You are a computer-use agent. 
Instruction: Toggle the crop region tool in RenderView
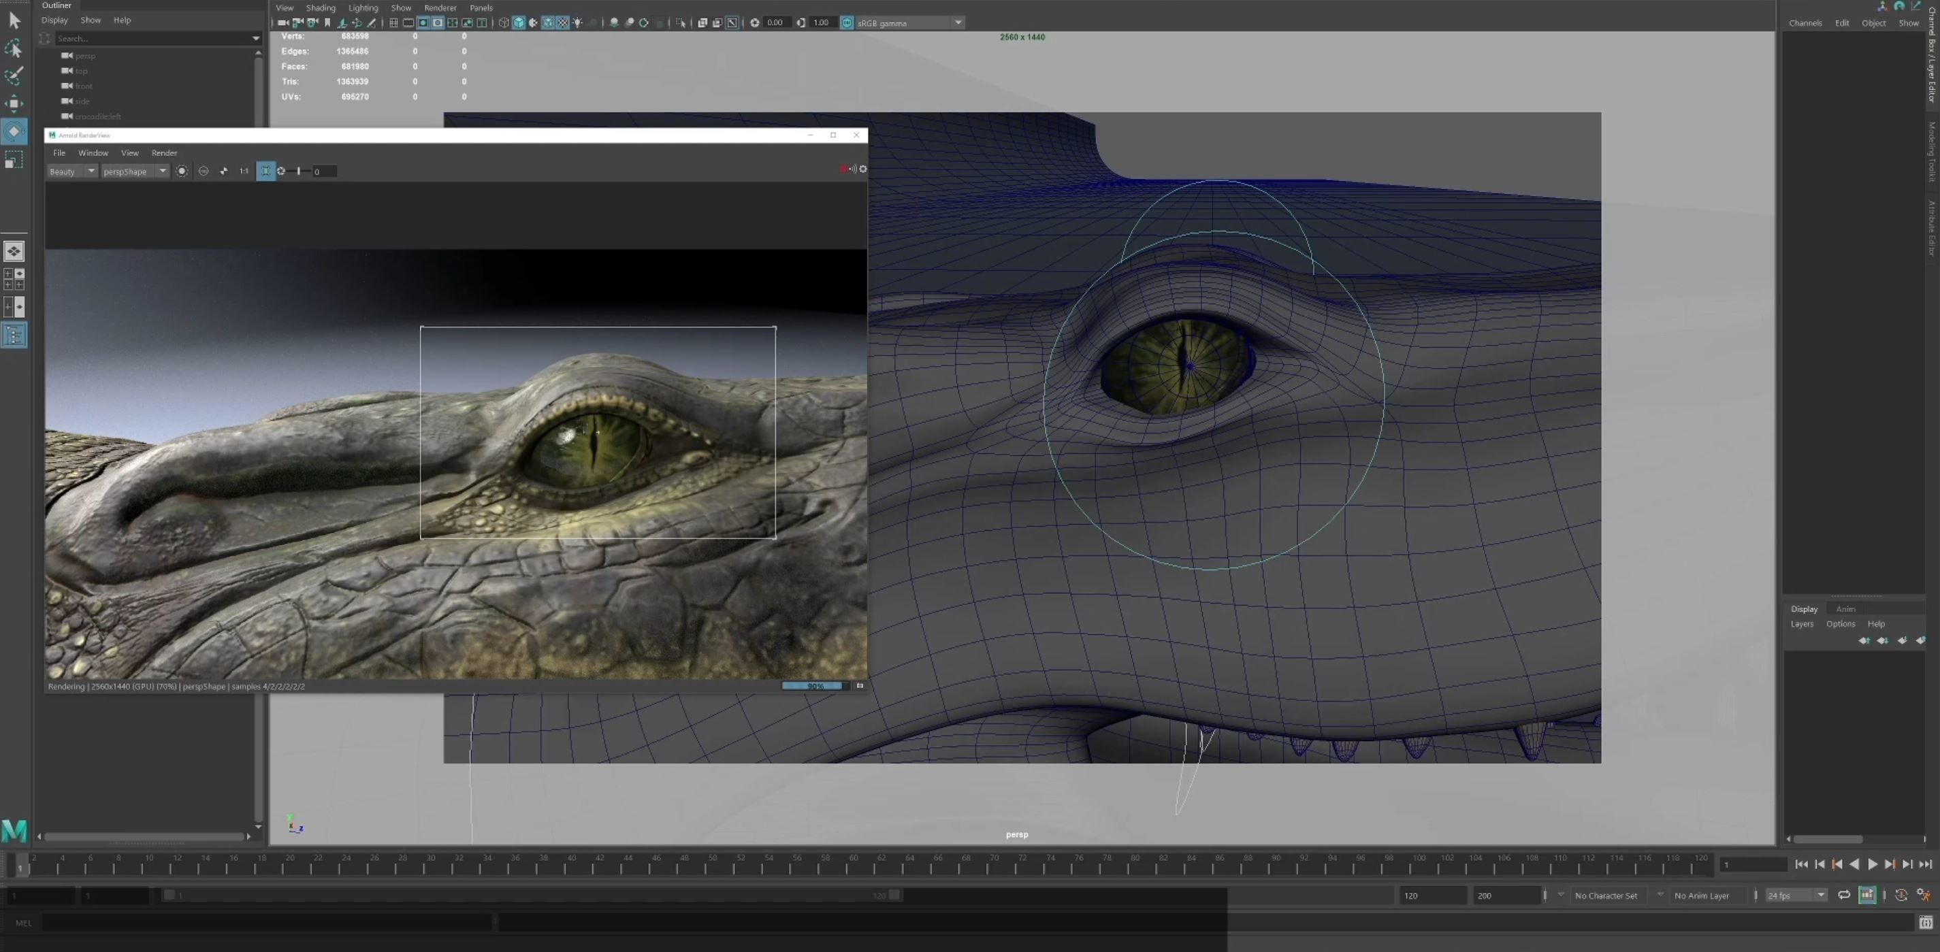(266, 171)
